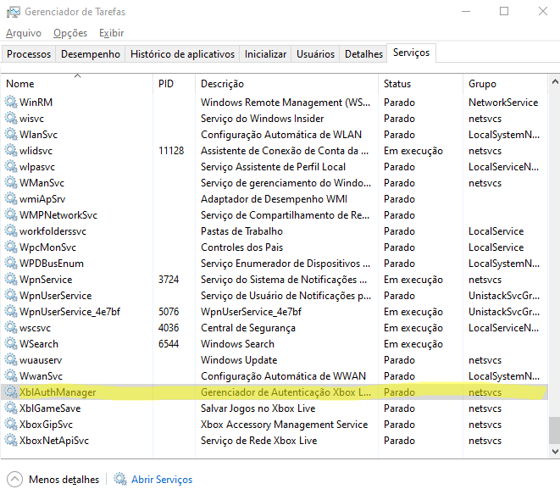
Task: Click Salvar Jogos no Xbox Live description
Action: tap(258, 408)
